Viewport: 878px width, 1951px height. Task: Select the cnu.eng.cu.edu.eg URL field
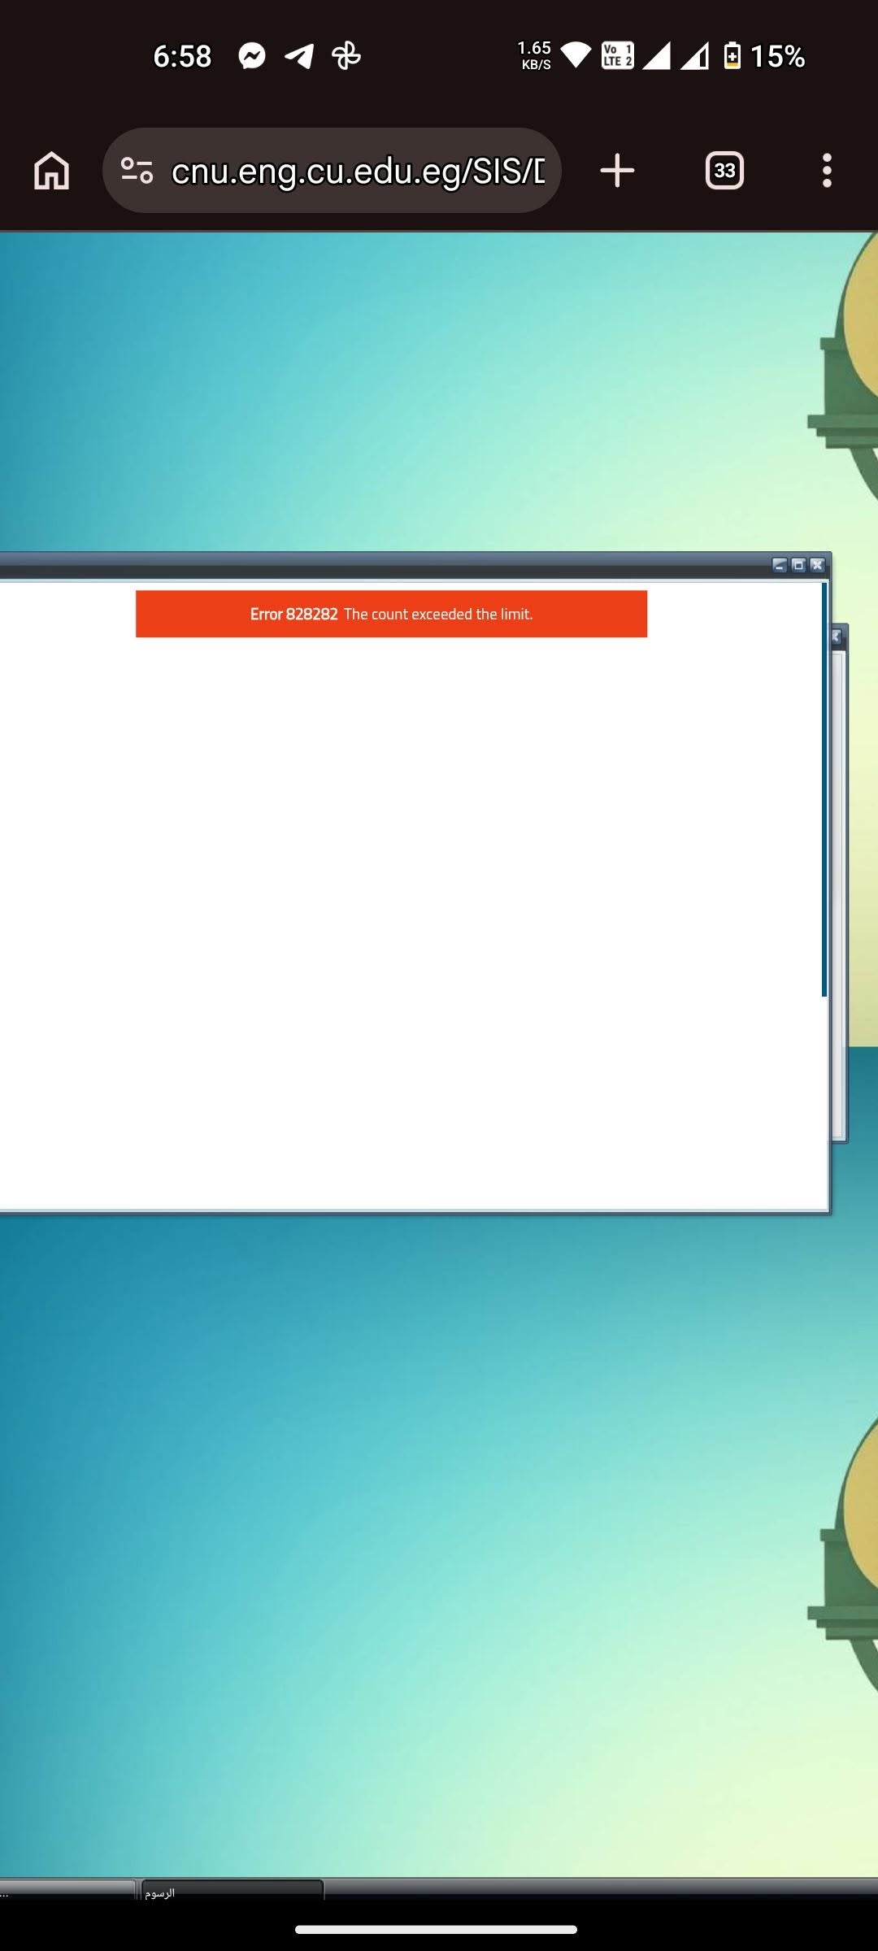click(x=358, y=171)
